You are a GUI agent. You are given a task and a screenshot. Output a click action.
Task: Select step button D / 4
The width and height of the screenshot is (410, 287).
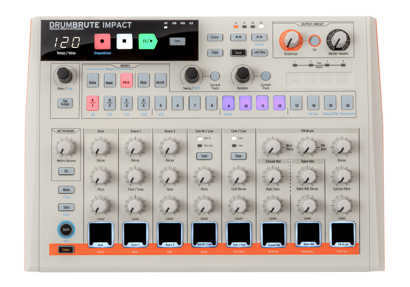[144, 103]
